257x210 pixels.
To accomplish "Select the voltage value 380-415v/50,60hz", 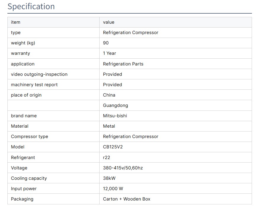I will (x=123, y=168).
